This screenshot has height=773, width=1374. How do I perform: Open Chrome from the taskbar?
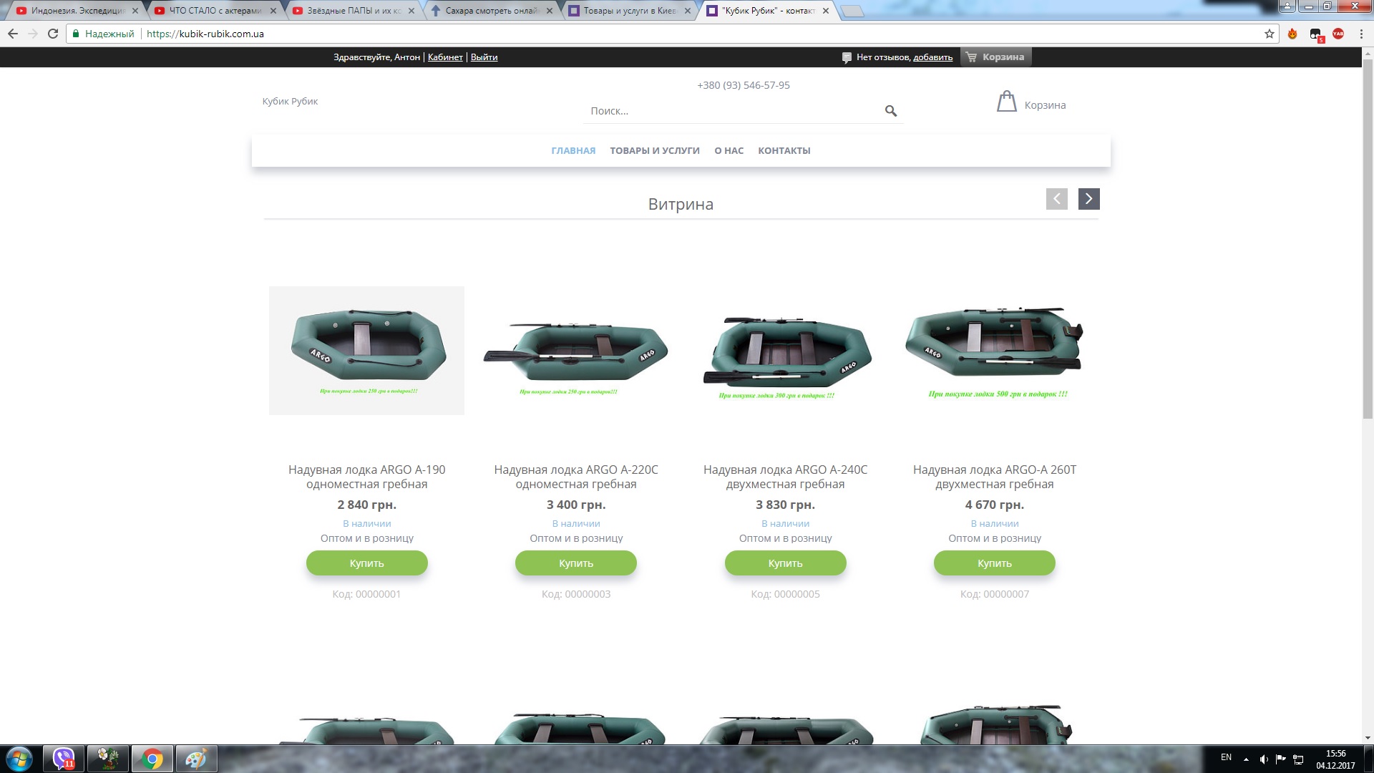(152, 759)
